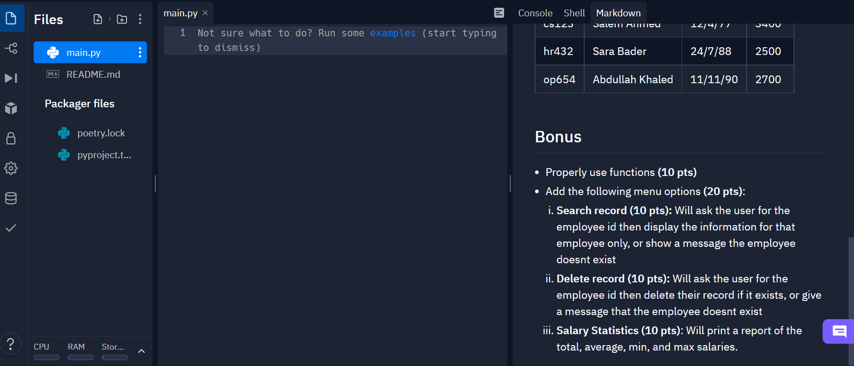Click the RAM usage indicator

coord(81,351)
